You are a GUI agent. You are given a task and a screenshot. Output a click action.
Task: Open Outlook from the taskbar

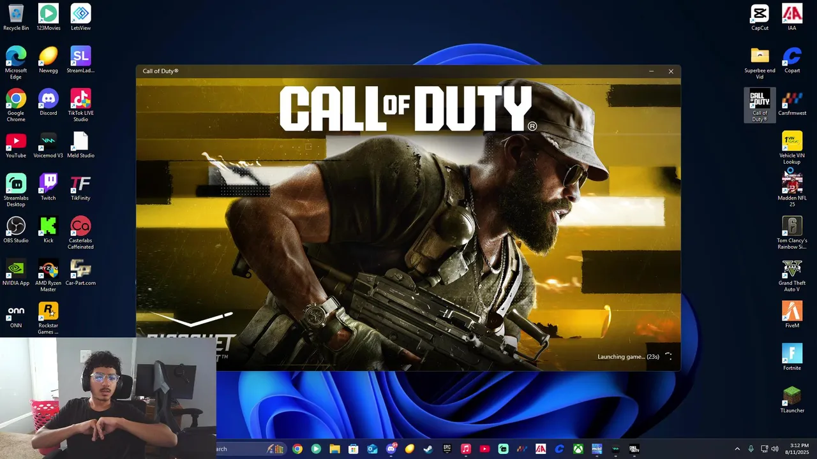click(x=372, y=449)
